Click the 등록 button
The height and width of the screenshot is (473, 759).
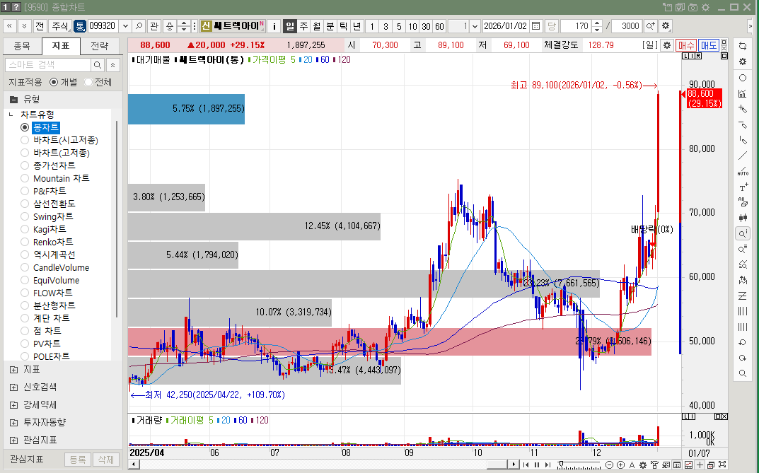77,460
